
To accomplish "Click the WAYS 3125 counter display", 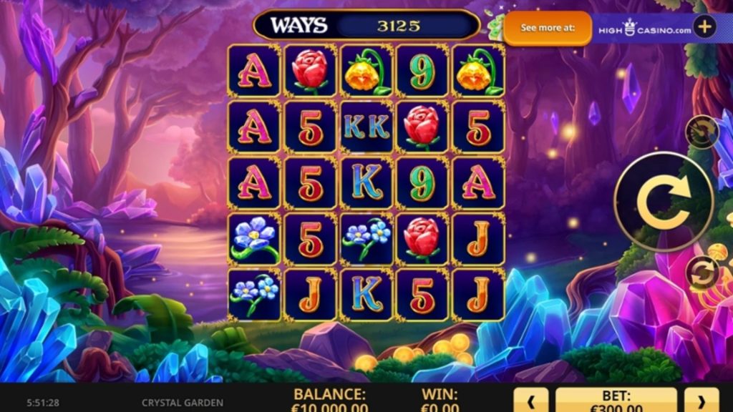I will [366, 25].
